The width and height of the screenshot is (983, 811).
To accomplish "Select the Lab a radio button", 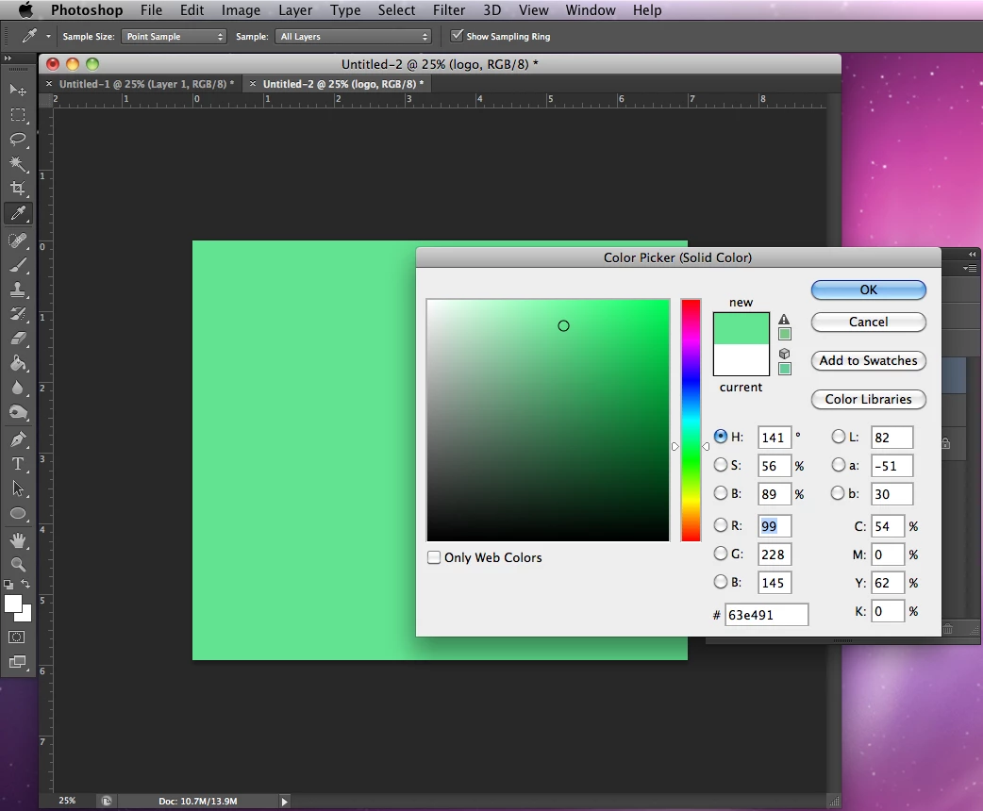I will point(838,464).
